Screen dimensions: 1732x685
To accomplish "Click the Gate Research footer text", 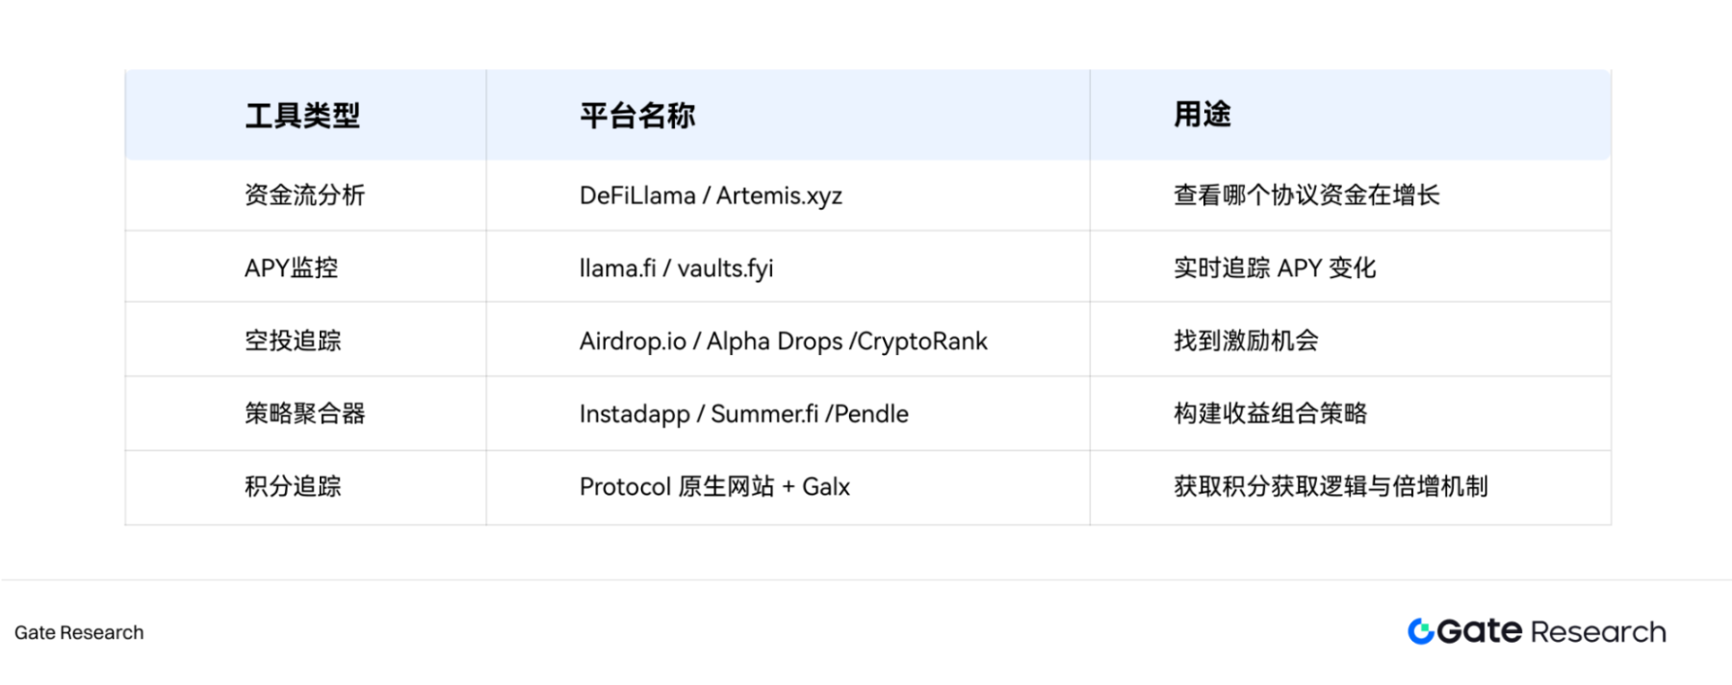I will (x=79, y=632).
